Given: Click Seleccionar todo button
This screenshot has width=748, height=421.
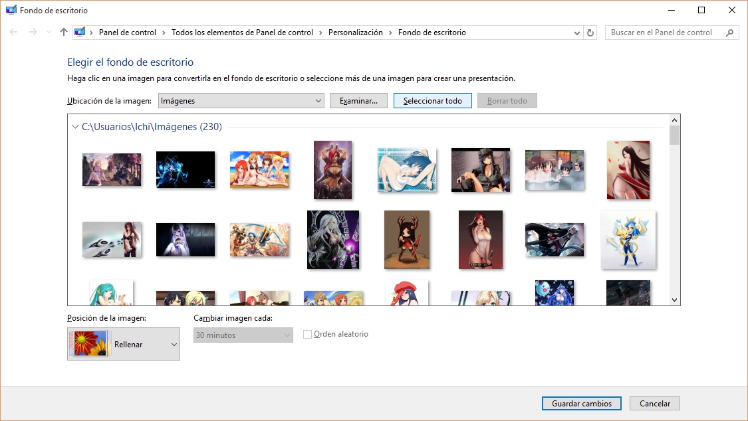Looking at the screenshot, I should click(x=433, y=100).
